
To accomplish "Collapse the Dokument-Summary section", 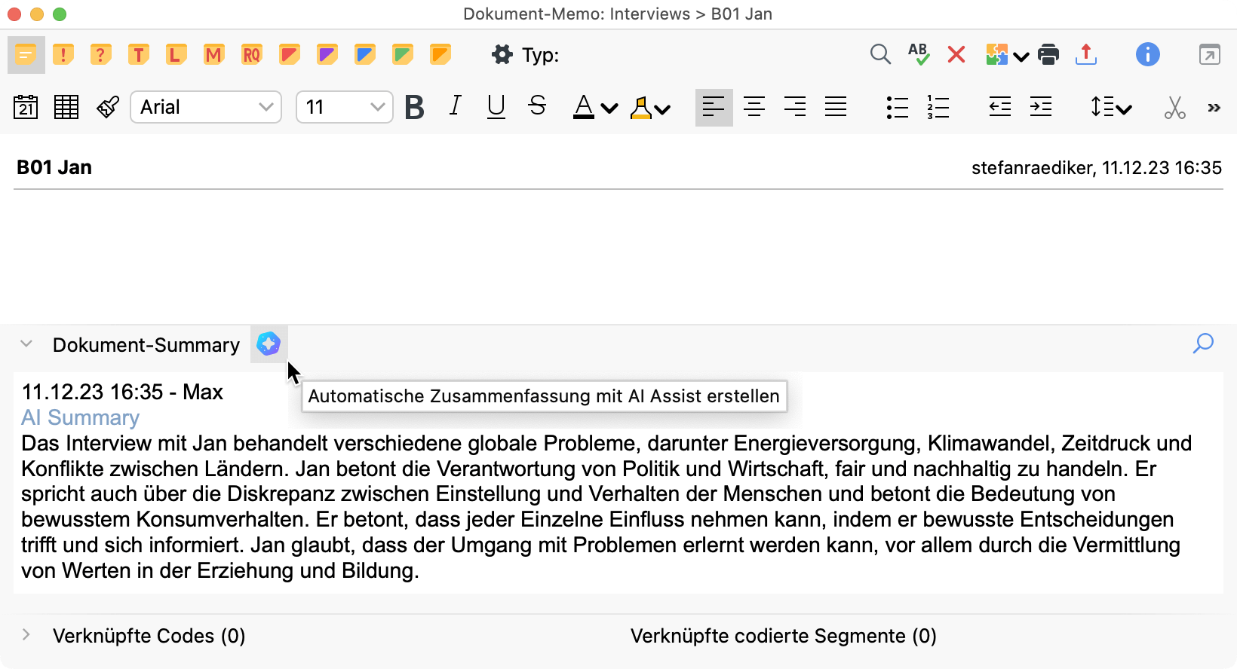I will pos(26,344).
